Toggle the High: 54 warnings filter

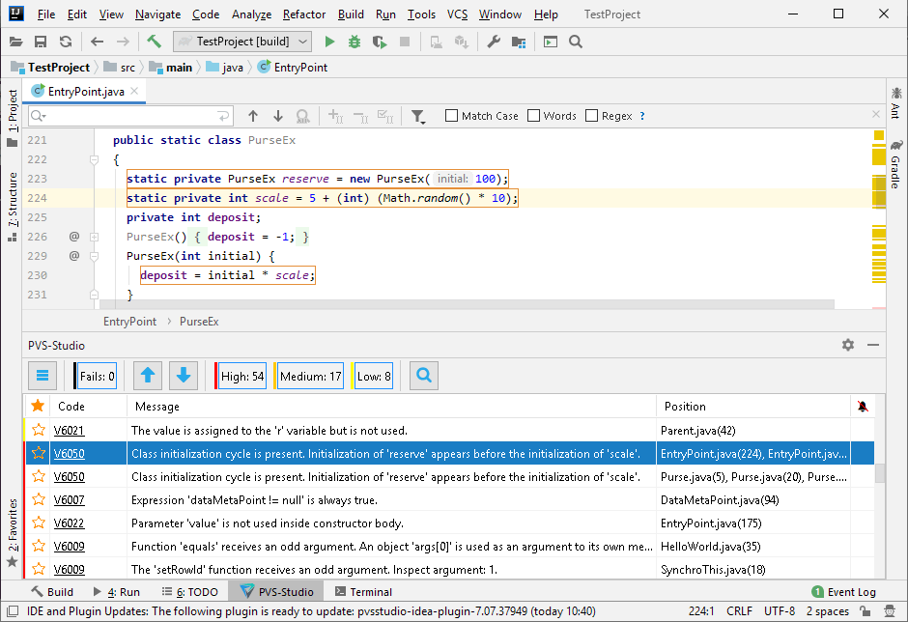(x=241, y=376)
